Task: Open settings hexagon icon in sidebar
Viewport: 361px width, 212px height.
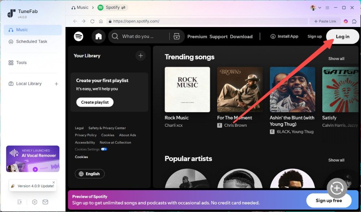Action: 35,202
